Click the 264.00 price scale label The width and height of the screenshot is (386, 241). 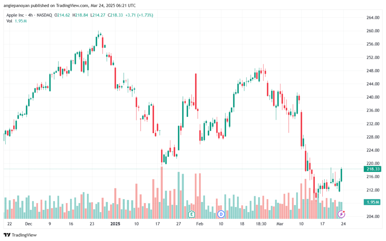click(373, 18)
